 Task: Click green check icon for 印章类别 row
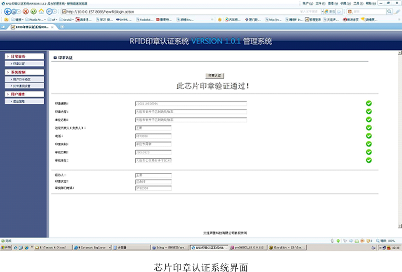pyautogui.click(x=369, y=144)
